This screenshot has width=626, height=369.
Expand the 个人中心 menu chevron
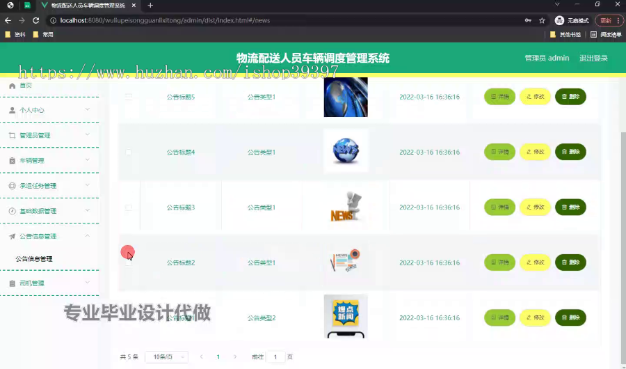point(88,109)
